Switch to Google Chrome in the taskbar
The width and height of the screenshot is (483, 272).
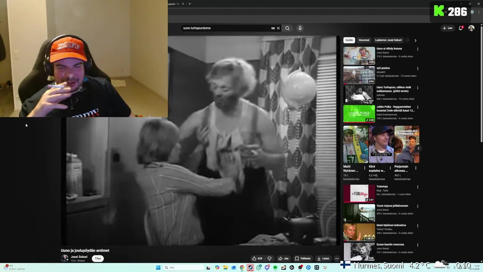(242, 267)
